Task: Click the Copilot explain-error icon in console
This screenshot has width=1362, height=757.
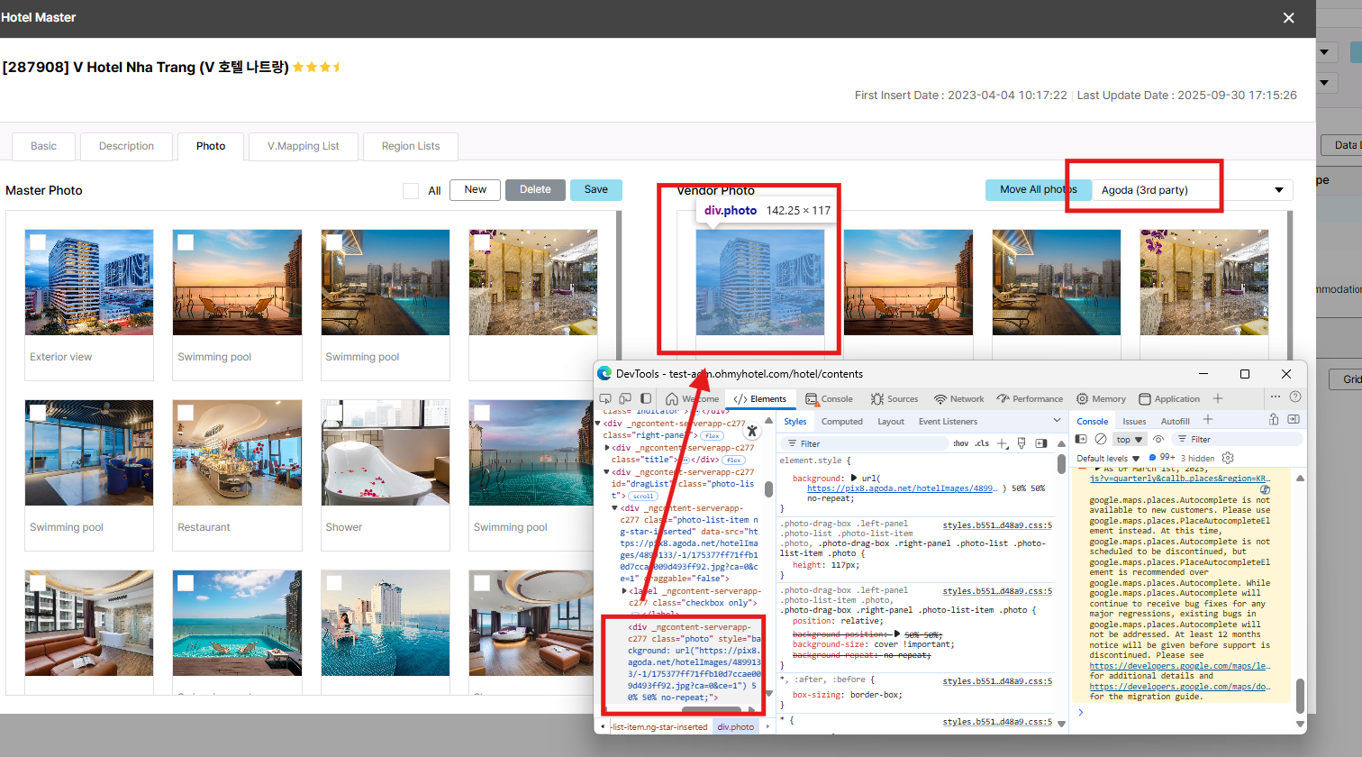Action: [x=1265, y=489]
